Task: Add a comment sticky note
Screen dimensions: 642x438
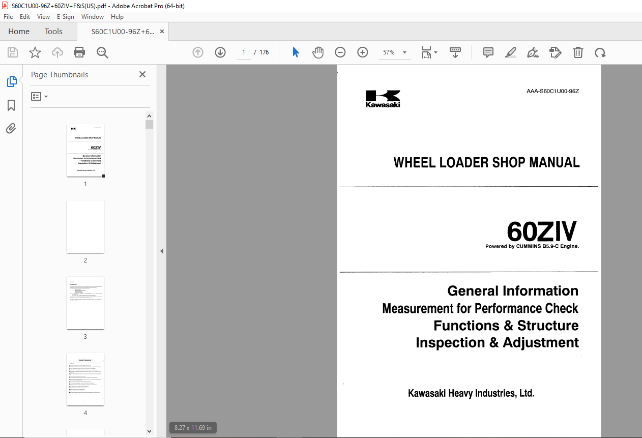Action: point(488,52)
